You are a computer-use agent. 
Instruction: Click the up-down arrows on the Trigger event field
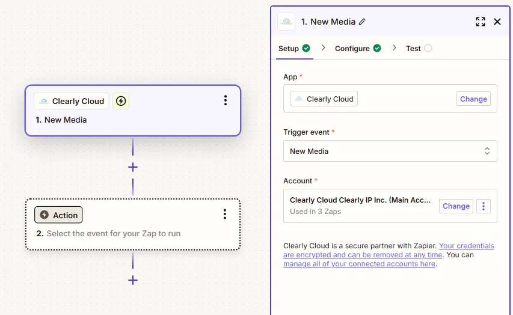point(487,151)
